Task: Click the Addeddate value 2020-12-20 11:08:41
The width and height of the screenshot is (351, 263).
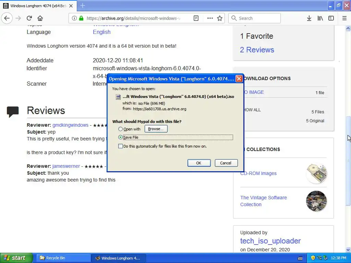Action: [118, 60]
